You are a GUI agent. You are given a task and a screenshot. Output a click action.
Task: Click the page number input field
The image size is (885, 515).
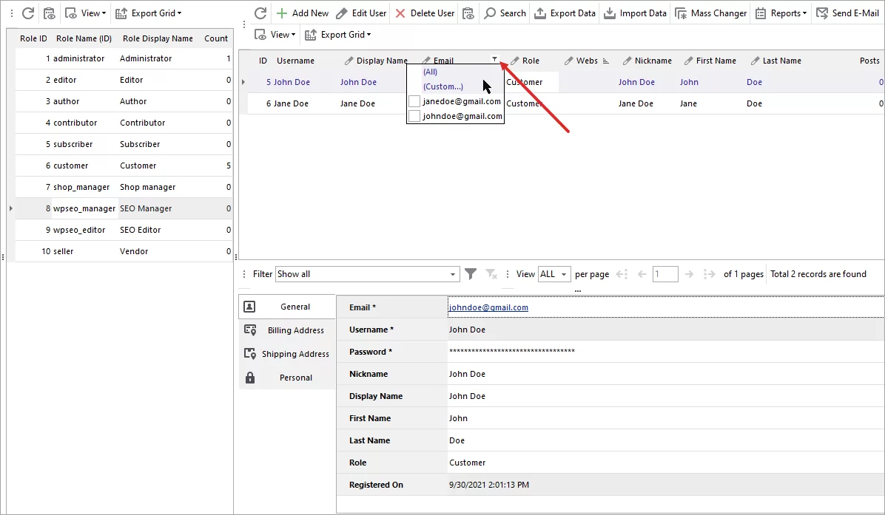point(664,273)
